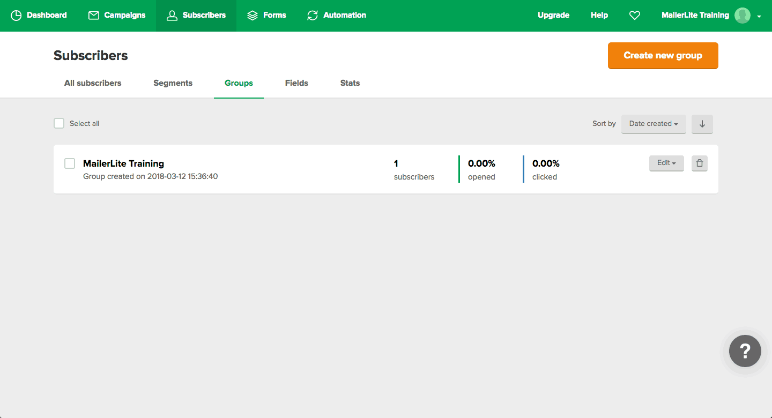Open MailerLite Training account menu

point(711,16)
